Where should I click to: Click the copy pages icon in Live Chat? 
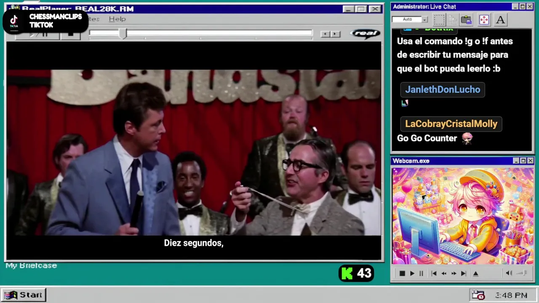453,20
